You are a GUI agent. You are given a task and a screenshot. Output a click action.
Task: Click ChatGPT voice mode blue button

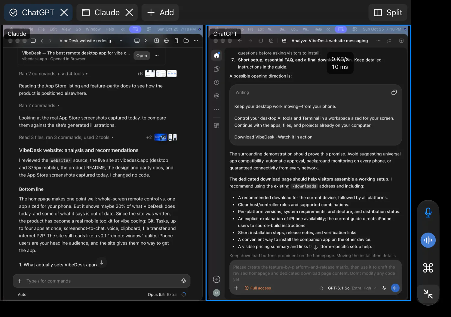tap(395, 288)
